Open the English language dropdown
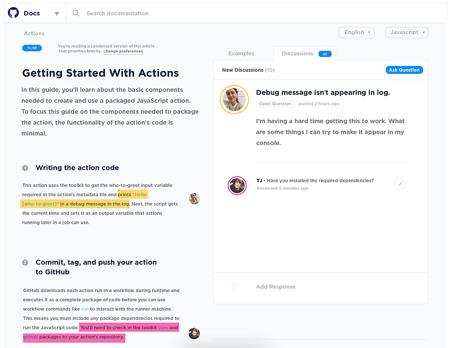 point(357,32)
